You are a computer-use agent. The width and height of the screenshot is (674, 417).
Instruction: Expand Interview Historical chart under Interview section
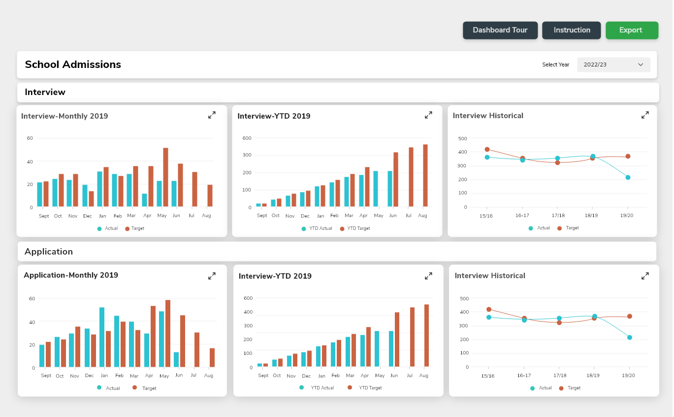point(645,115)
